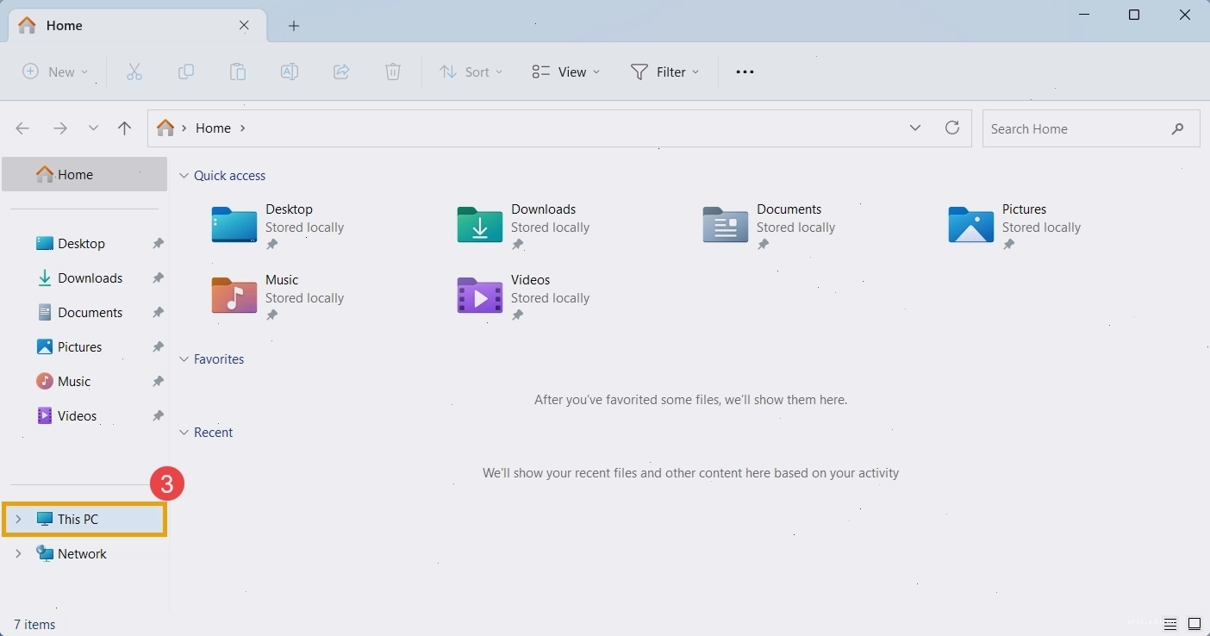Screen dimensions: 1210x636
Task: Open address bar history dropdown
Action: [915, 128]
